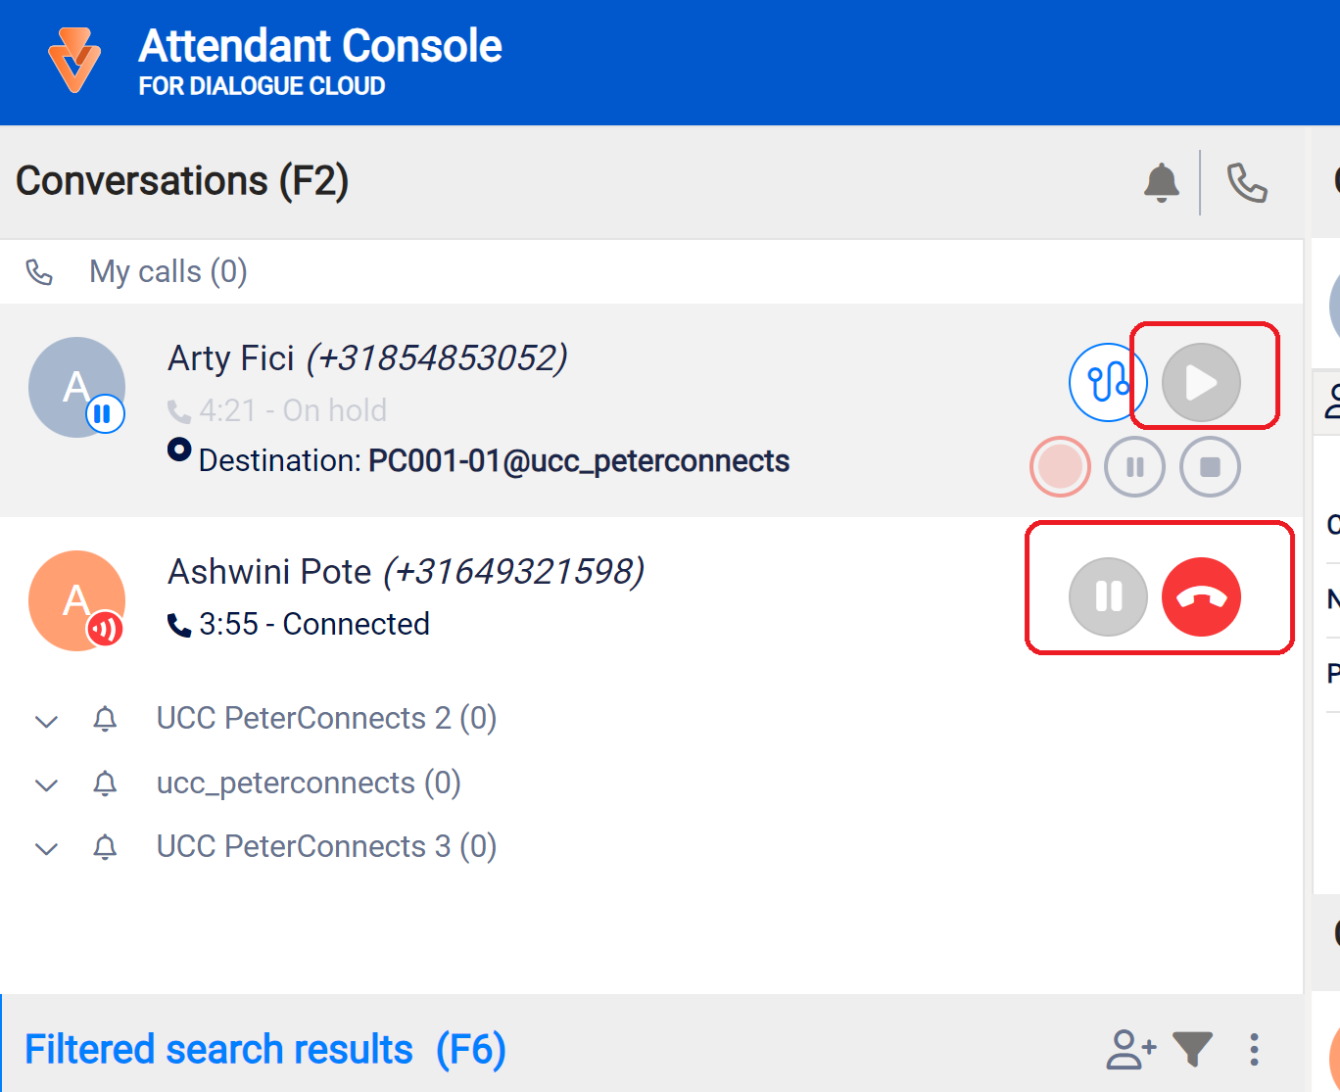This screenshot has width=1340, height=1092.
Task: Click the add contact icon
Action: pyautogui.click(x=1130, y=1049)
